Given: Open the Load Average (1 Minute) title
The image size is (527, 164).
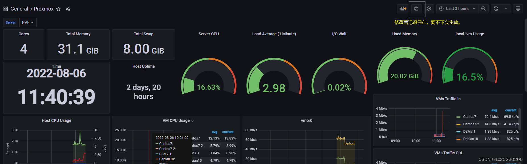Looking at the screenshot, I should point(274,34).
